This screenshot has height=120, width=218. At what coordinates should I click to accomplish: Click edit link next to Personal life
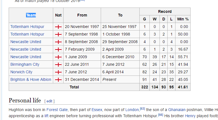coord(49,101)
